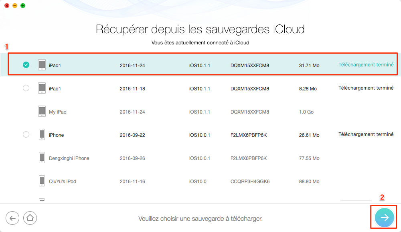Click iOS10.0.1 in the iPhone row

[x=199, y=135]
